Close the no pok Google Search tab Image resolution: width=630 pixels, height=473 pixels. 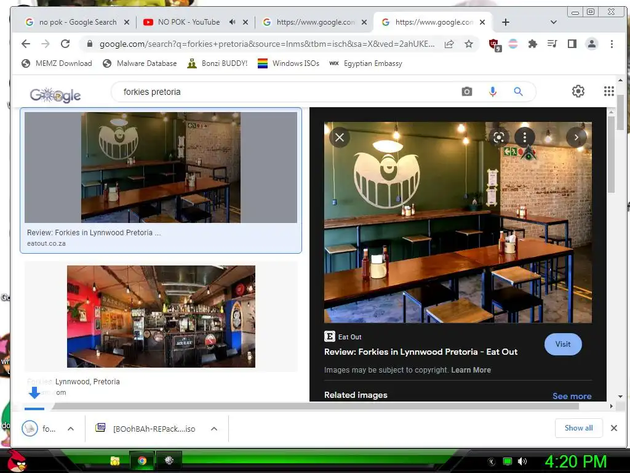click(x=127, y=22)
